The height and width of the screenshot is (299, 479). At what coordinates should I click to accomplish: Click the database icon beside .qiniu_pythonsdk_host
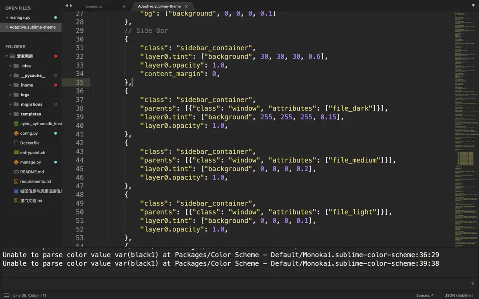coord(16,124)
